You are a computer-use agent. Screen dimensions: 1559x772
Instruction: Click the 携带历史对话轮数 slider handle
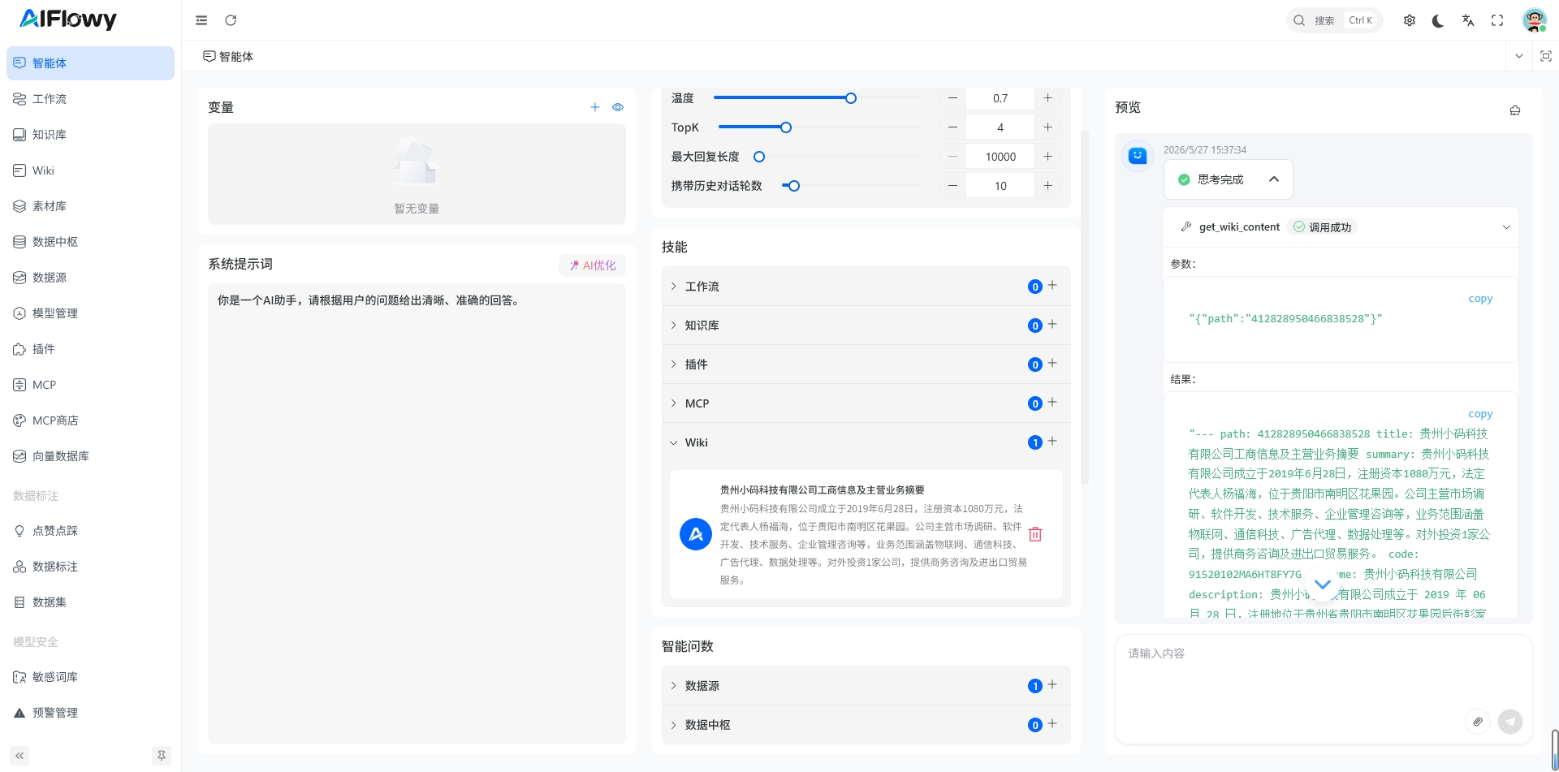coord(794,186)
